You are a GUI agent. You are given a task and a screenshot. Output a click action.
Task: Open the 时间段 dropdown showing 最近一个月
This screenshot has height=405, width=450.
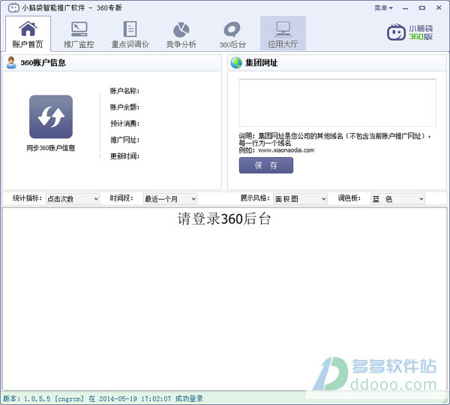click(x=170, y=198)
